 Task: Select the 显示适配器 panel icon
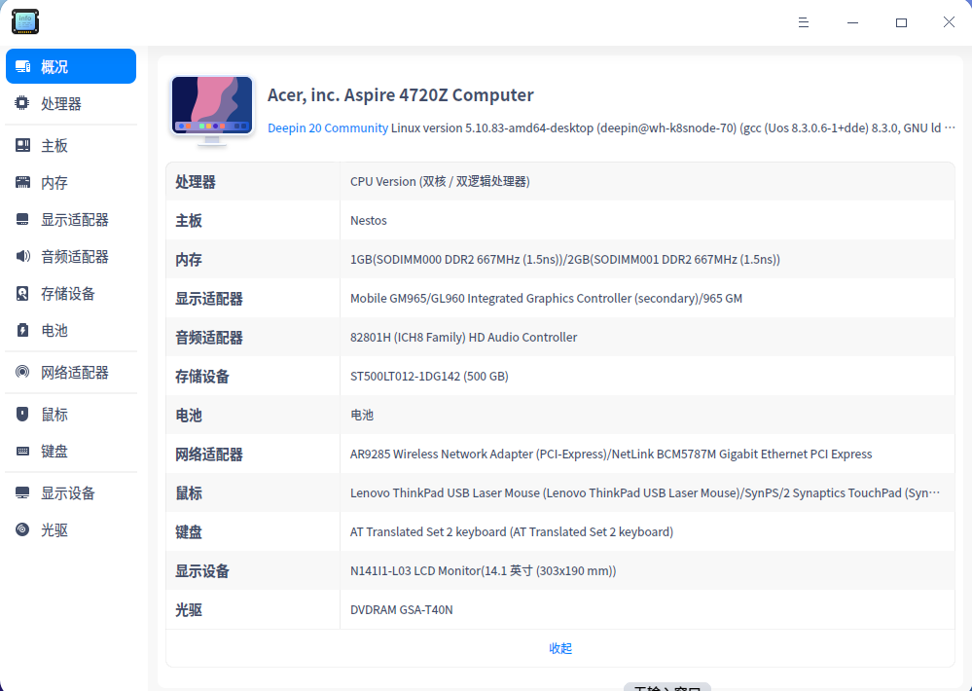tap(21, 219)
